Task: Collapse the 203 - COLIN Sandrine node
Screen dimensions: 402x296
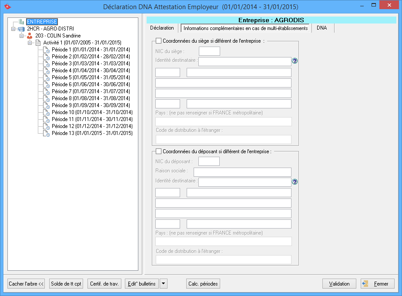Action: pos(22,36)
